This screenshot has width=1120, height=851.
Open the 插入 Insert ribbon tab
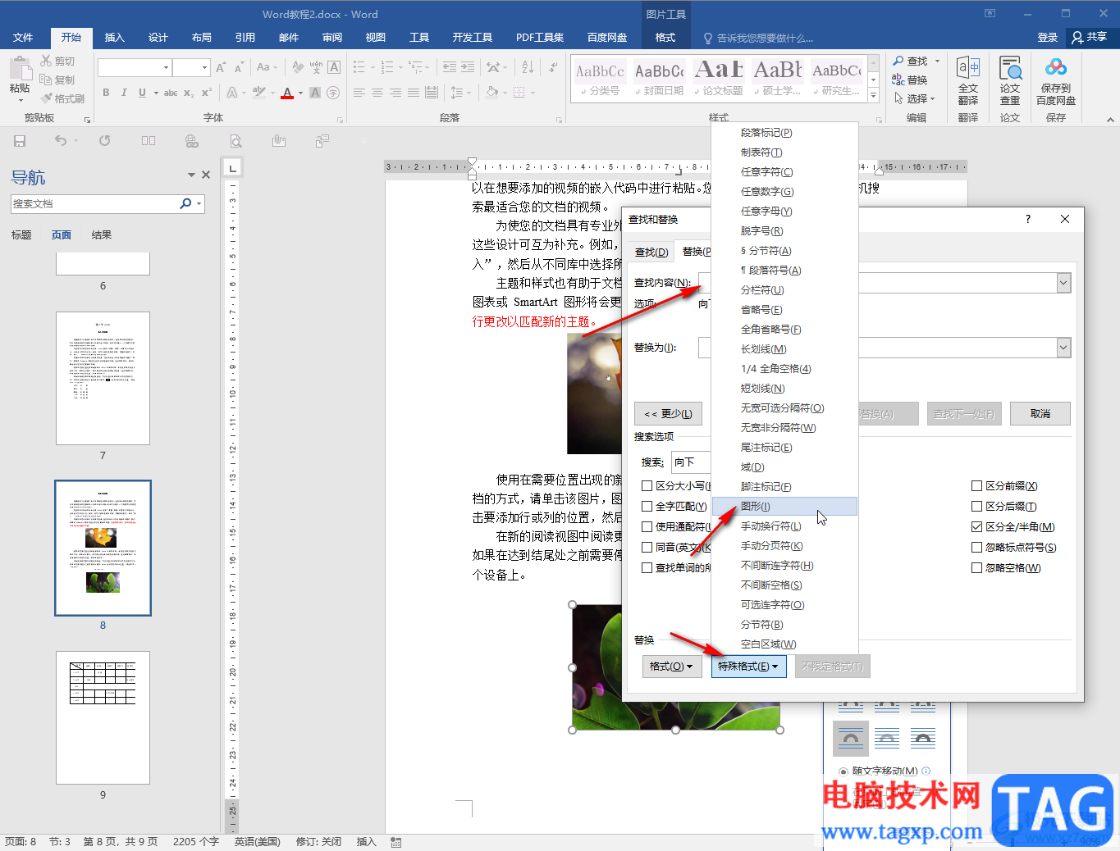[x=115, y=38]
